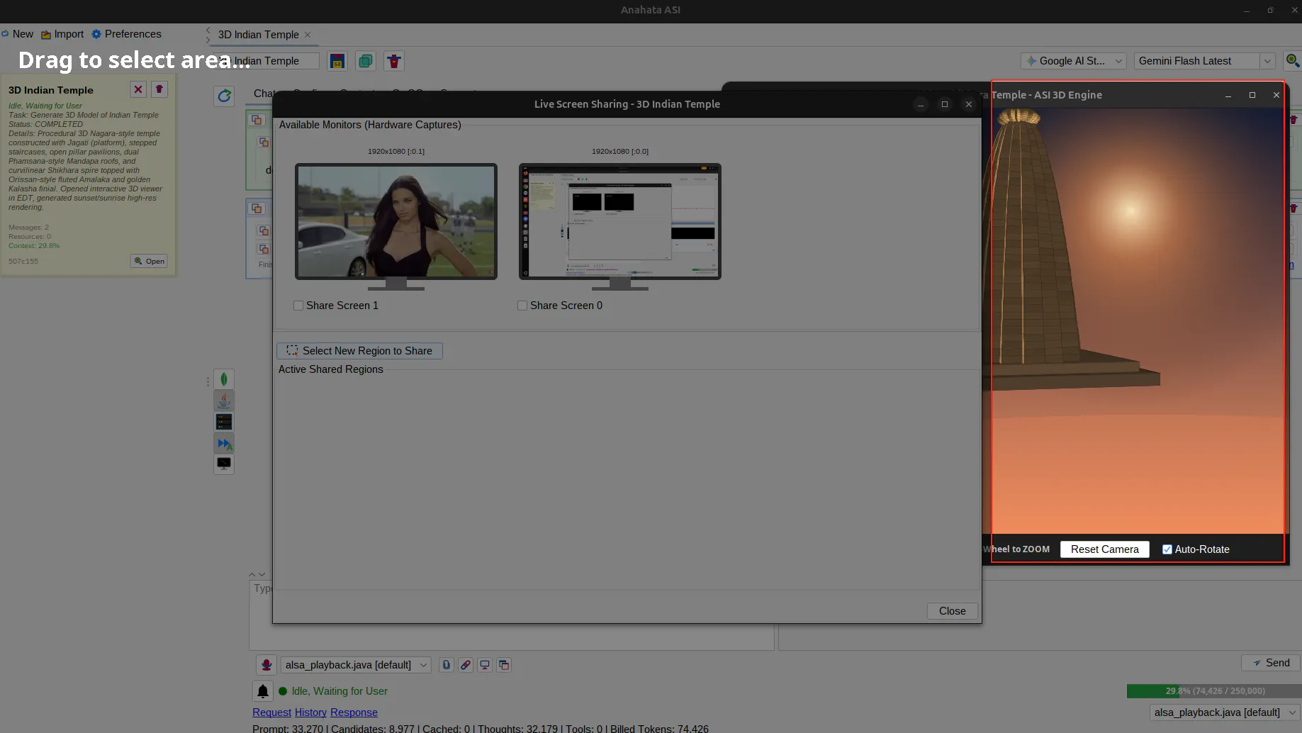Save the session with the floppy disk icon
The image size is (1302, 733).
pyautogui.click(x=337, y=61)
